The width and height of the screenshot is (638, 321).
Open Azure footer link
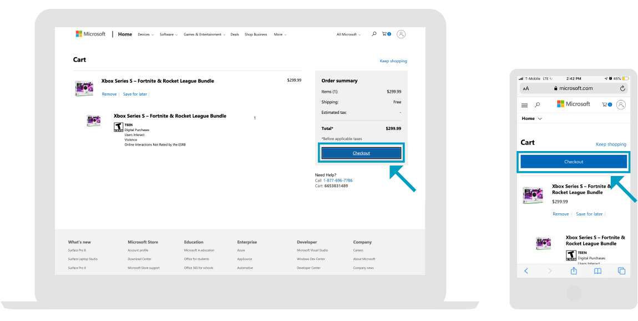(x=241, y=250)
